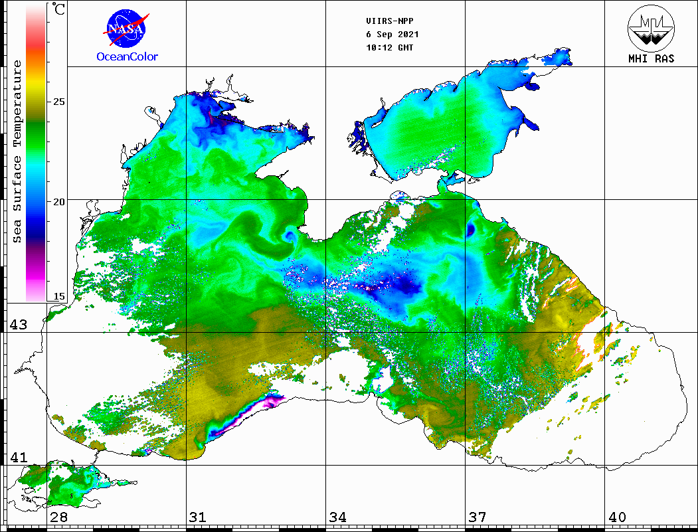This screenshot has height=532, width=698.
Task: Click the NASA meatball logo
Action: pos(127,29)
